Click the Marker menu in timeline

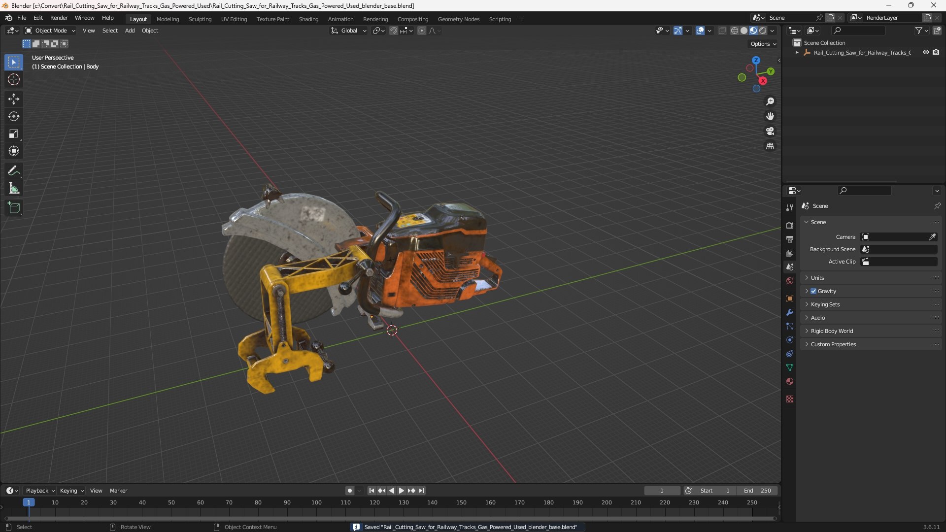pos(118,491)
